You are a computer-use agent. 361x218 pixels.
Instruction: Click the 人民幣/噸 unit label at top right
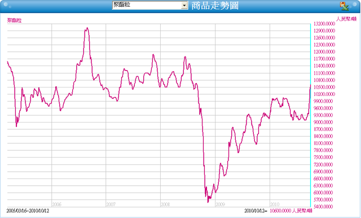[x=346, y=19]
